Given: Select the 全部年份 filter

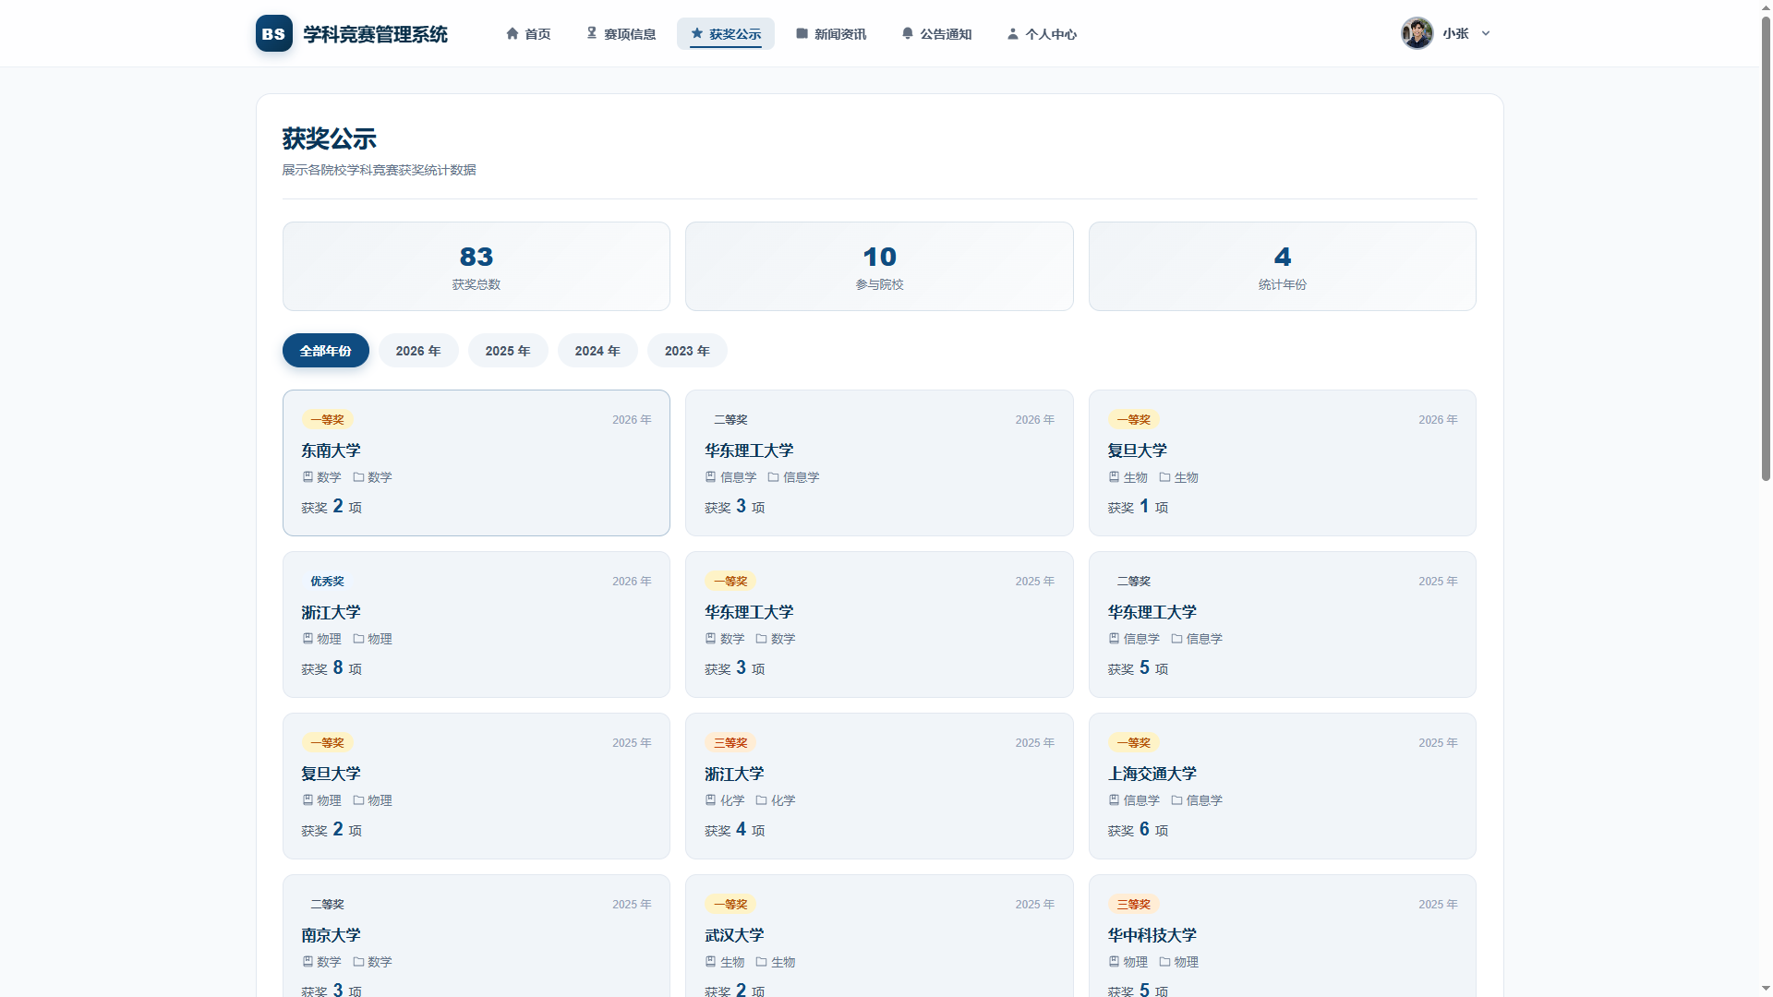Looking at the screenshot, I should (326, 351).
